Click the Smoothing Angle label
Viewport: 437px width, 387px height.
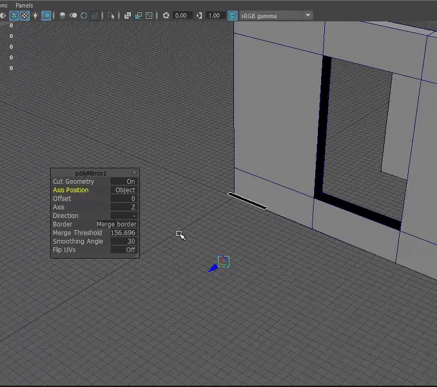[x=78, y=241]
